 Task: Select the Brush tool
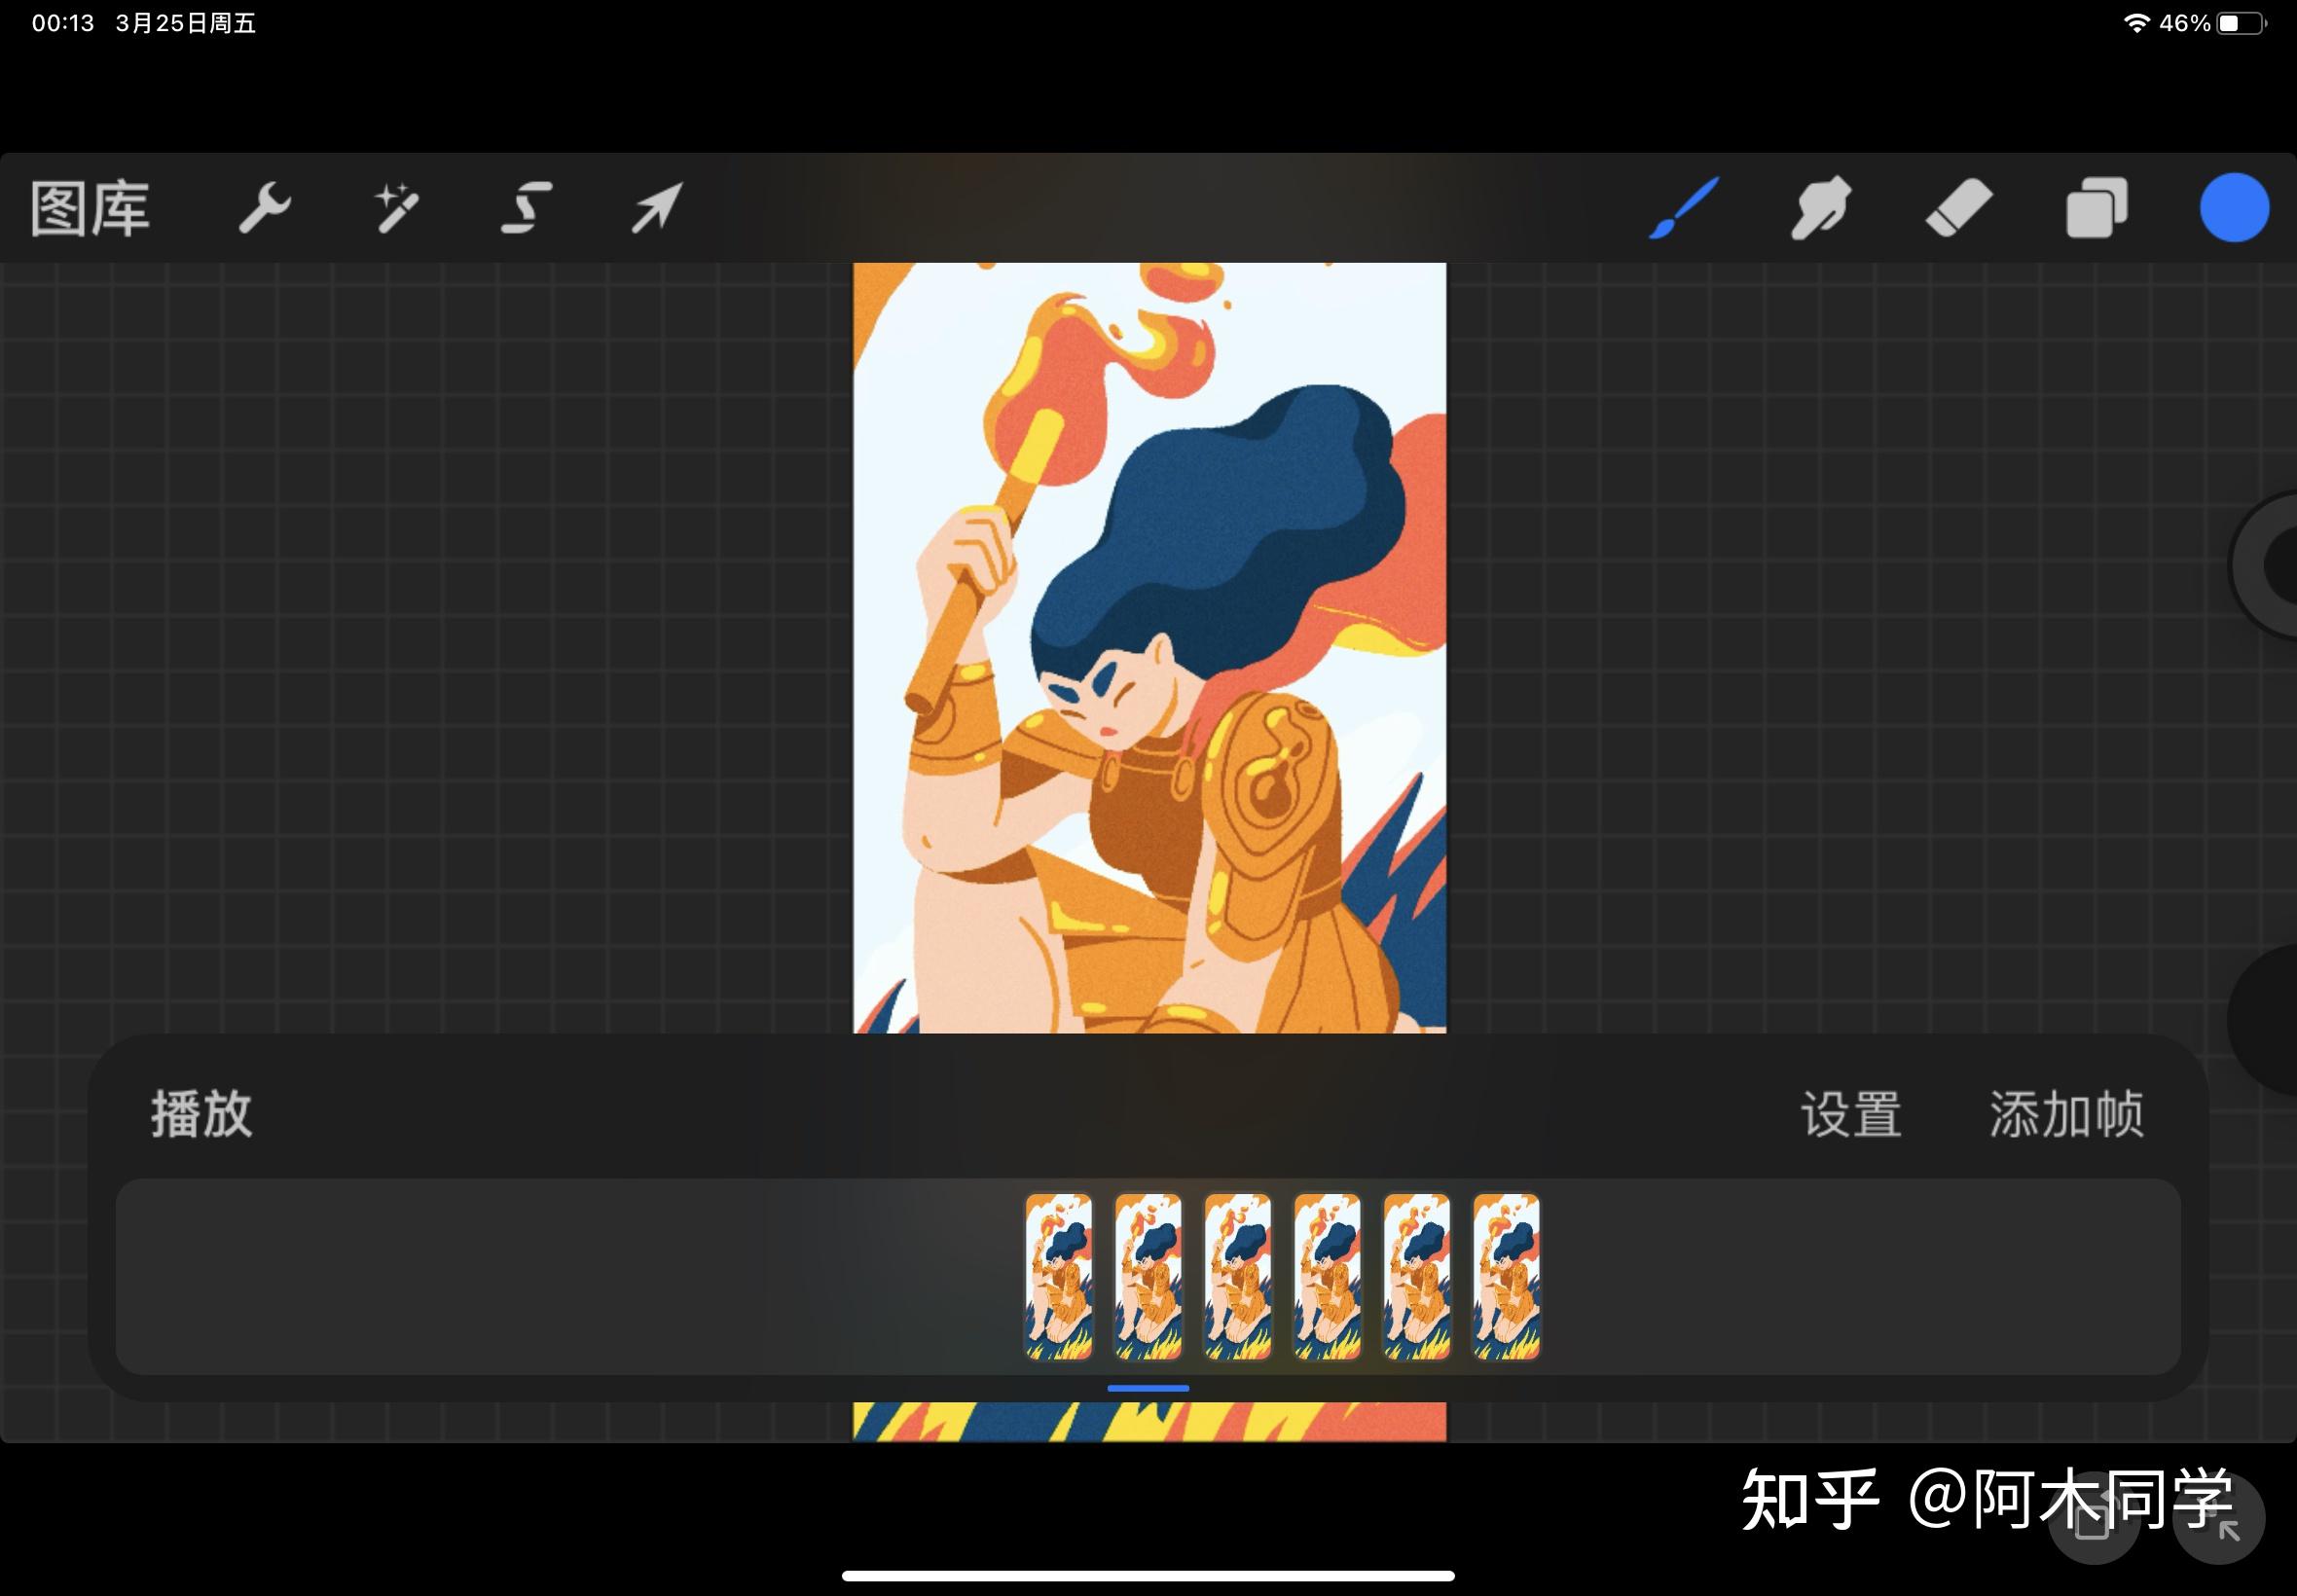coord(1684,208)
